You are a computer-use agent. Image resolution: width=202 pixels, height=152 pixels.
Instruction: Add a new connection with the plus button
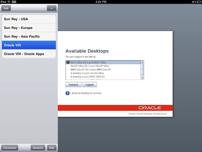click(x=52, y=8)
